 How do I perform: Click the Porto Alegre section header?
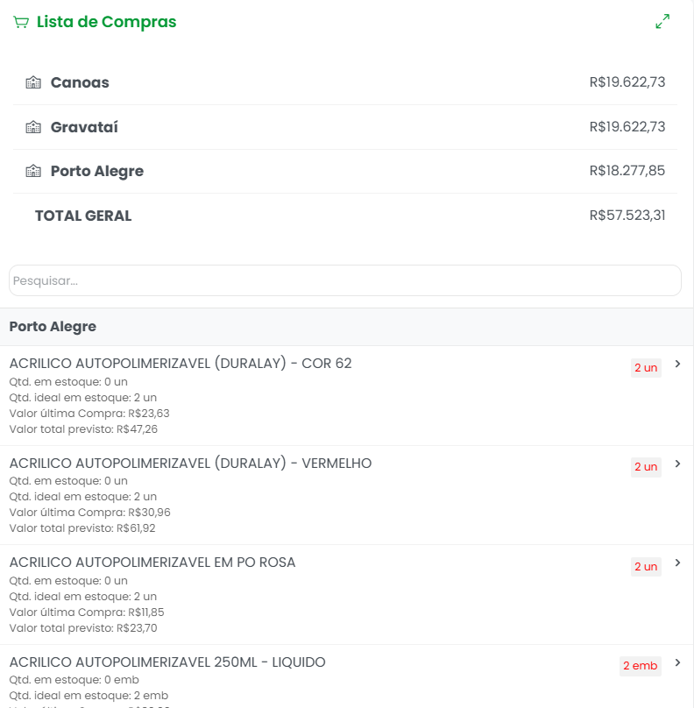53,327
